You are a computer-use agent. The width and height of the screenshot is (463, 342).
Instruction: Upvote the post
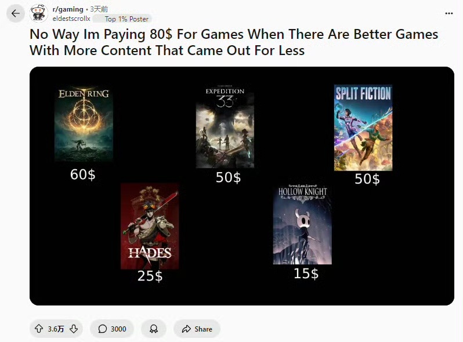[x=39, y=329]
